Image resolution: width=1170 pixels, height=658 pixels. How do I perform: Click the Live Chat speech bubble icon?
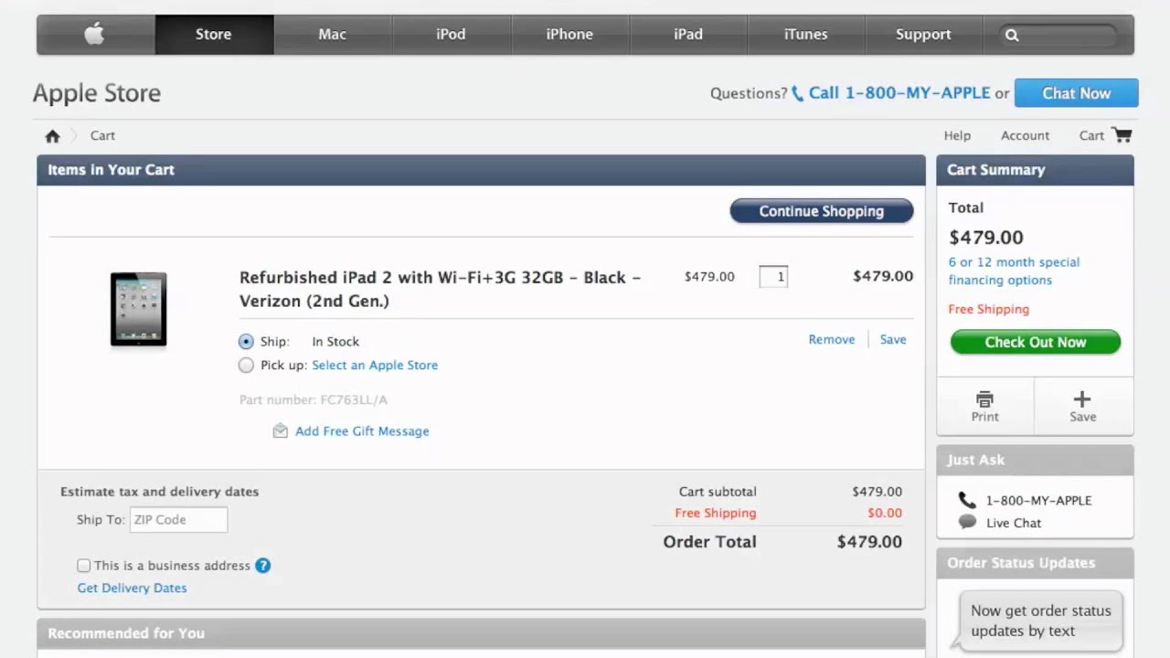[x=967, y=522]
